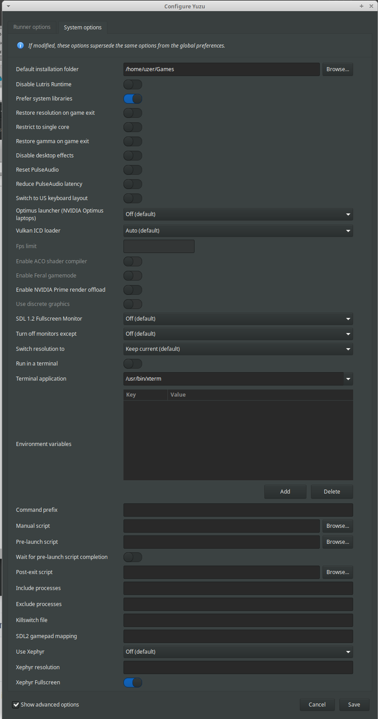Open Switch resolution to dropdown

pyautogui.click(x=238, y=349)
